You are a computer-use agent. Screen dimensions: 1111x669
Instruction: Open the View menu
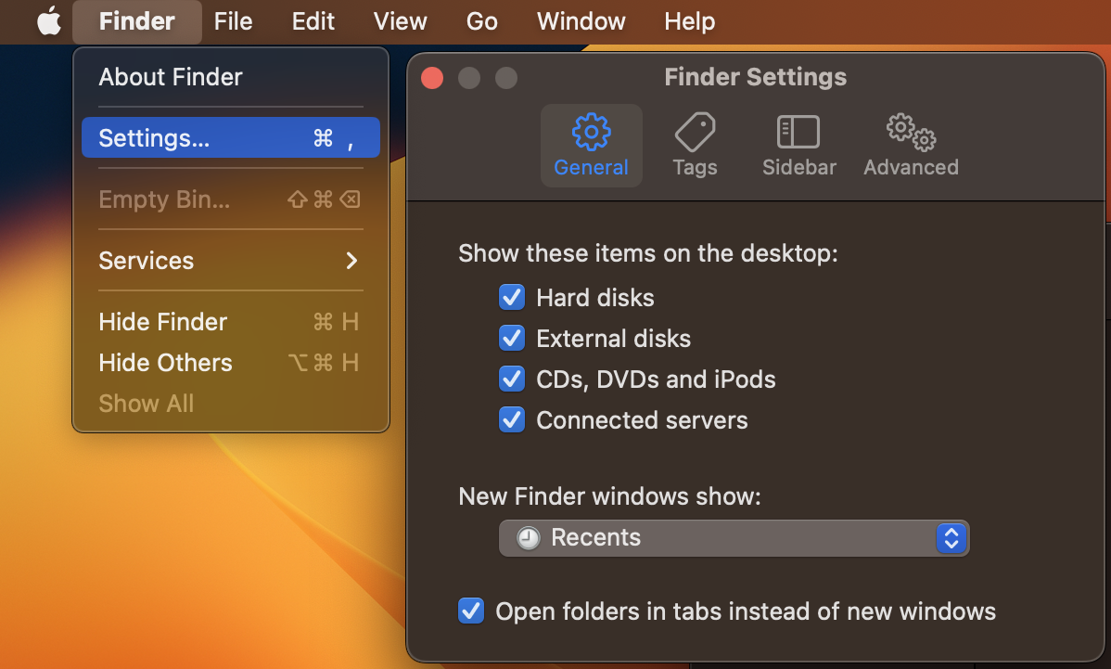point(401,21)
